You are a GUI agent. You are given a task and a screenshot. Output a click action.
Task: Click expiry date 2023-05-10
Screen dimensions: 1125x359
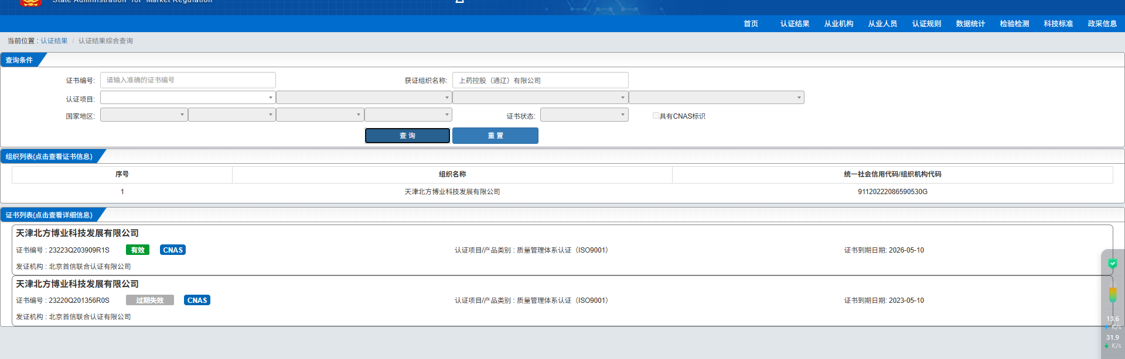click(906, 301)
